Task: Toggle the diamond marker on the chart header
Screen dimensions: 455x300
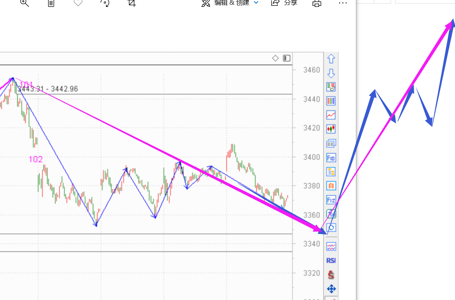Action: pos(276,58)
